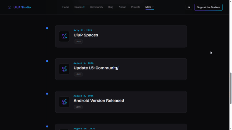This screenshot has width=232, height=130.
Task: Open the Support the Studio button
Action: tap(208, 7)
